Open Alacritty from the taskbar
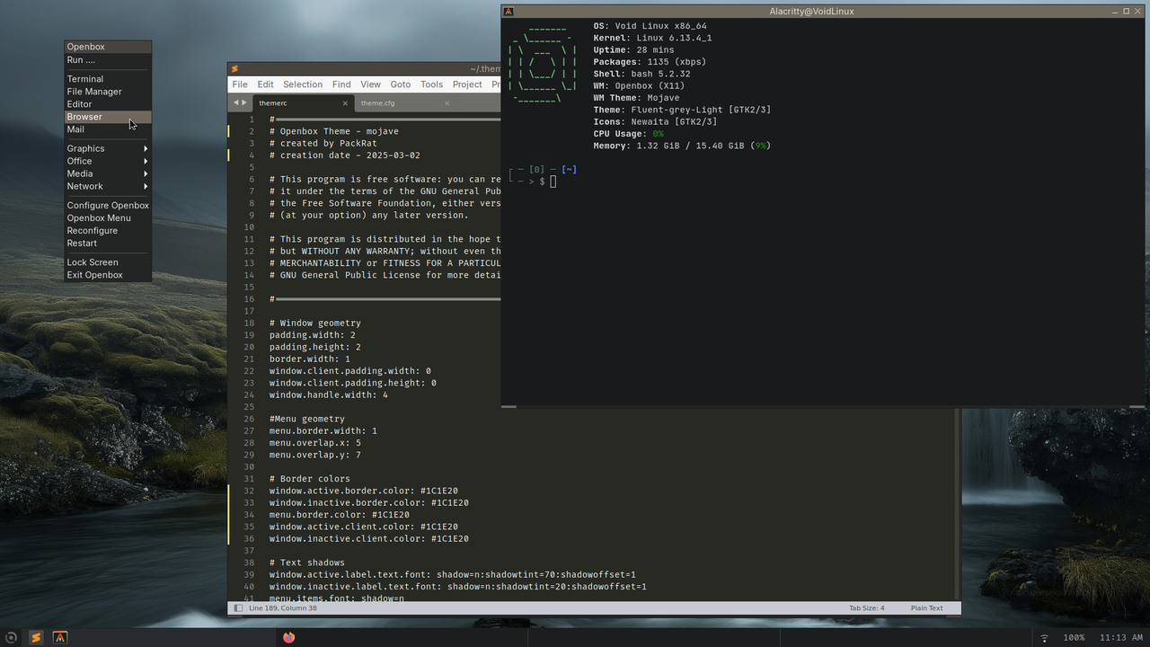The width and height of the screenshot is (1150, 647). point(60,637)
